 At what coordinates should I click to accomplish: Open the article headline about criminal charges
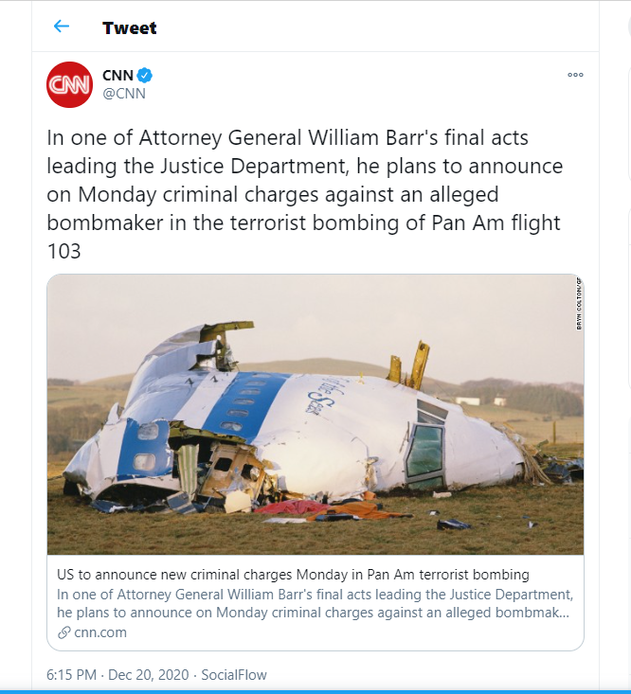(293, 575)
